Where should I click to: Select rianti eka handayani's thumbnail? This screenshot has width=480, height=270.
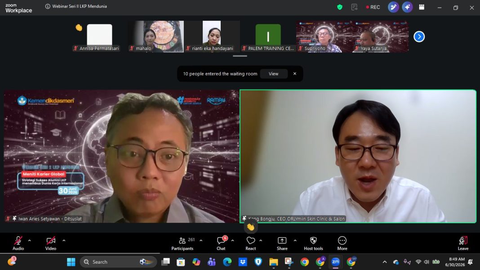pyautogui.click(x=212, y=36)
